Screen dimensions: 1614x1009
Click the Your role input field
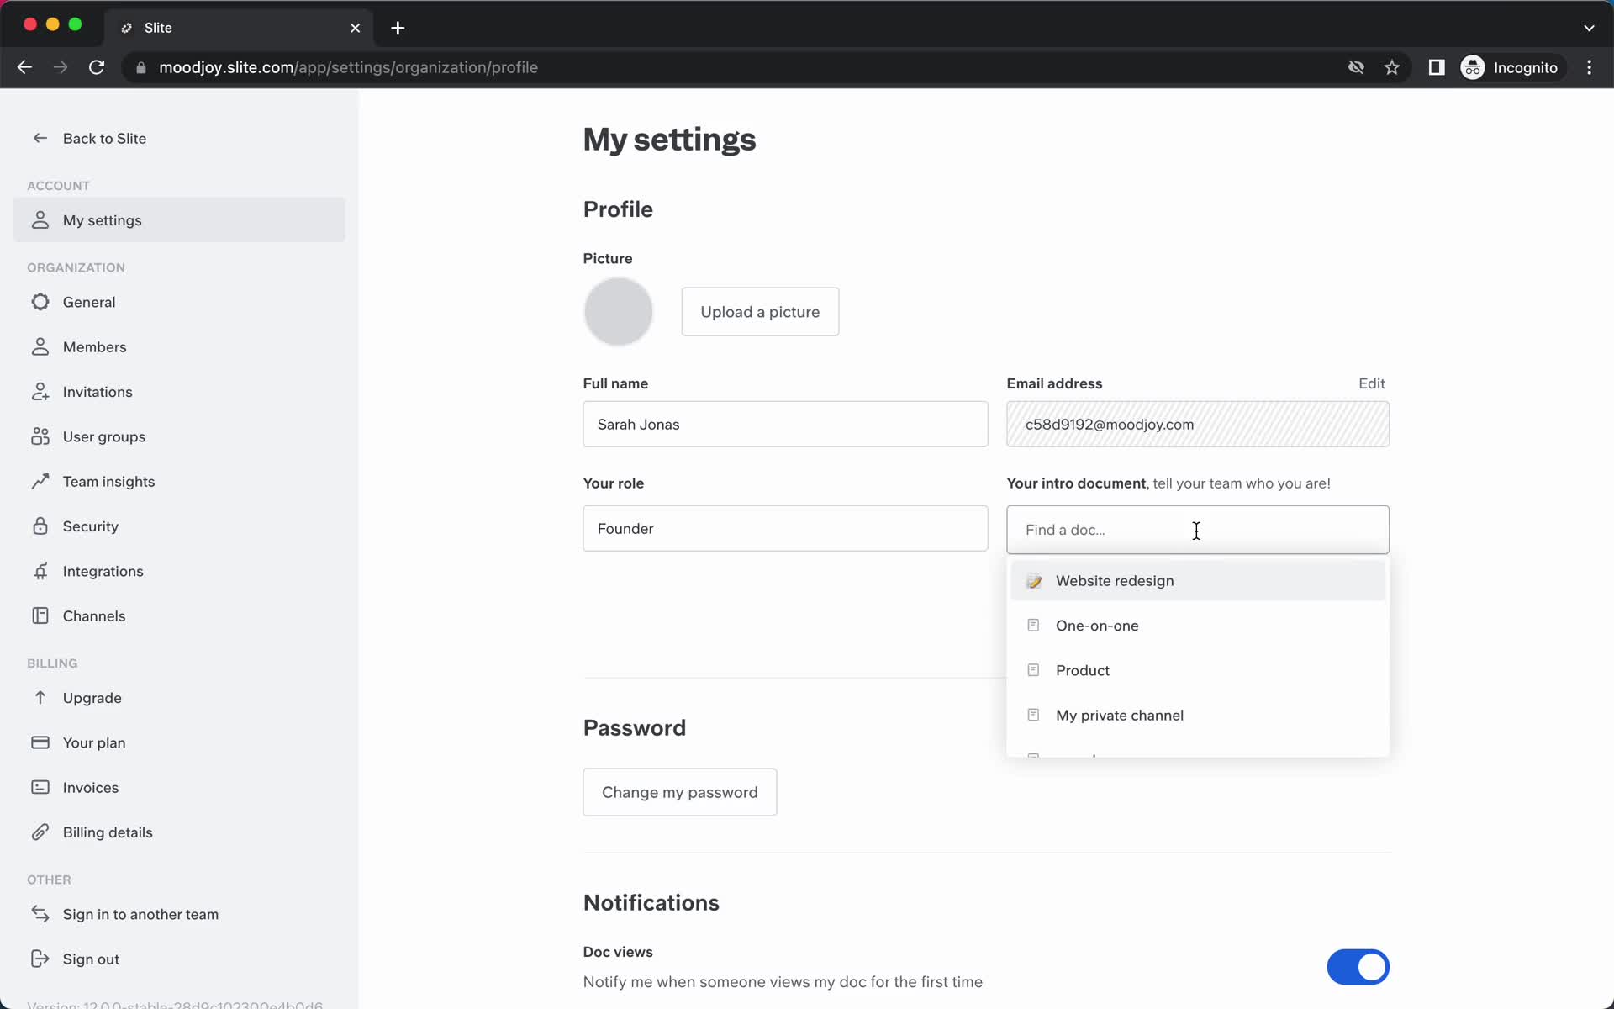pos(785,528)
